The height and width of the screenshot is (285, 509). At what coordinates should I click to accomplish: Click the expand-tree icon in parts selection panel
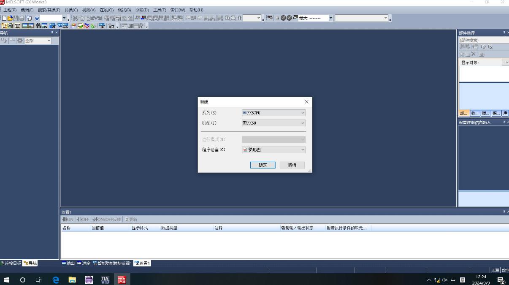tap(483, 47)
